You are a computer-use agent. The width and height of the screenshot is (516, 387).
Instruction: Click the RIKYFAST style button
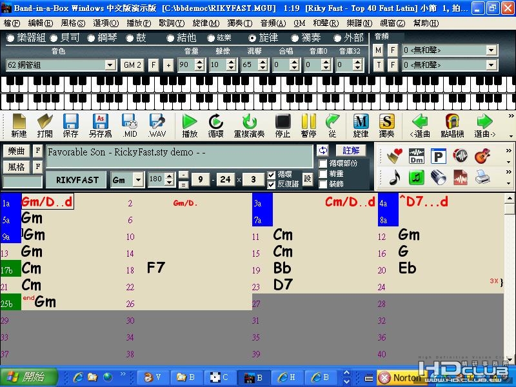click(77, 180)
